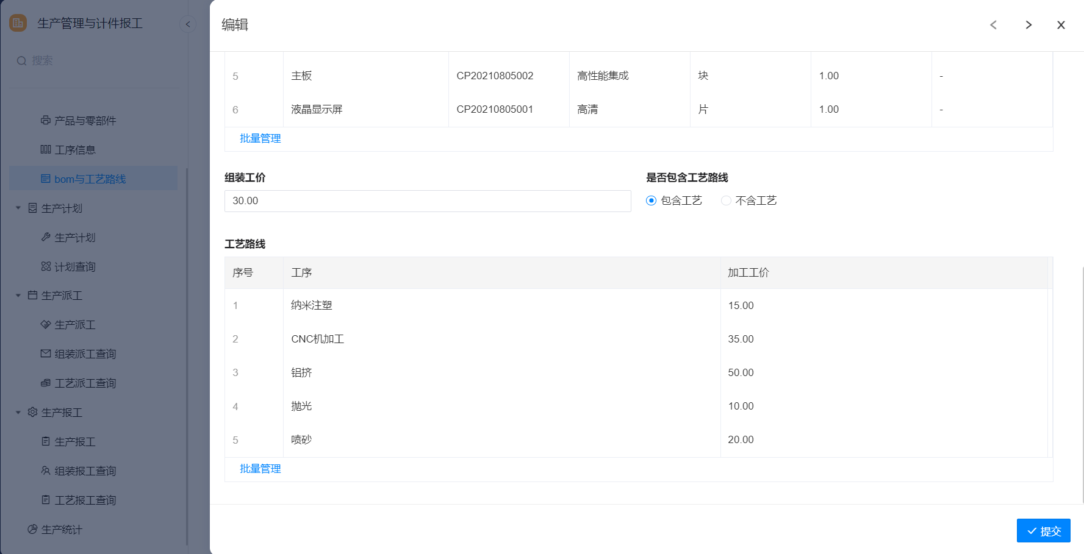
Task: Click the 10.00 price cell
Action: click(884, 406)
